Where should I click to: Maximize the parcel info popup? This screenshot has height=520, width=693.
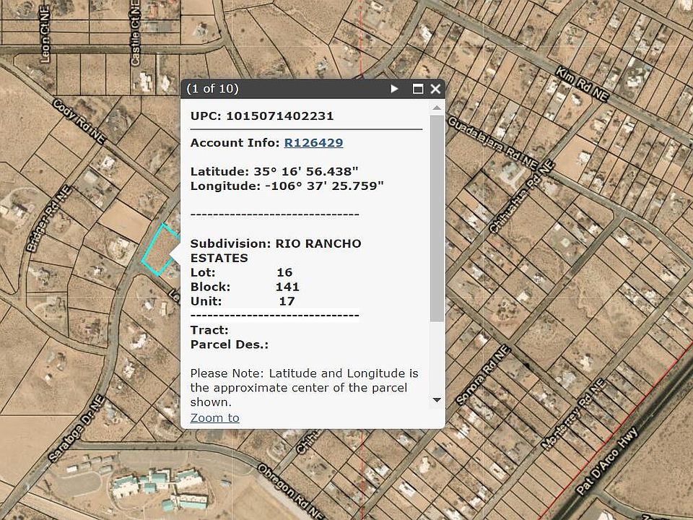(417, 89)
